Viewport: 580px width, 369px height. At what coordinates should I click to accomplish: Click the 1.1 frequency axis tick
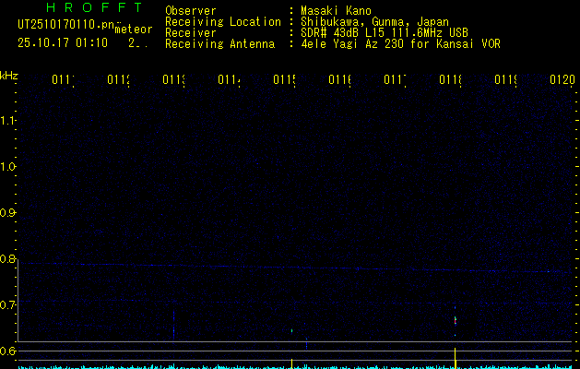9,121
